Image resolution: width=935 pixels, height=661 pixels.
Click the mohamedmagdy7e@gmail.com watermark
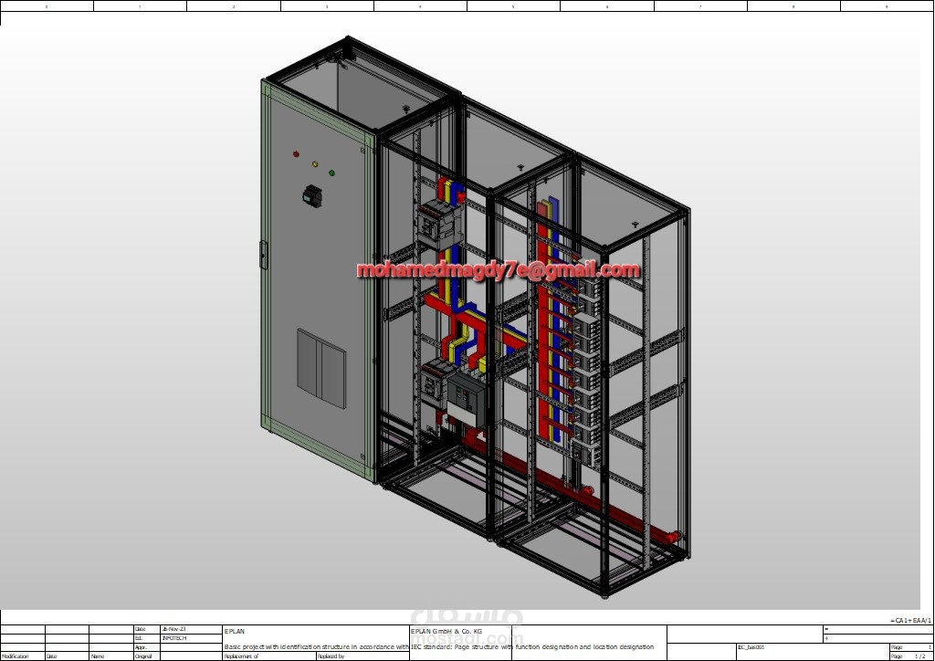[x=498, y=270]
